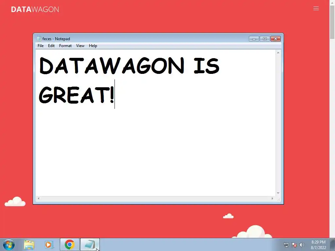Click the Notepad window resize grip corner
The width and height of the screenshot is (335, 251).
[279, 199]
